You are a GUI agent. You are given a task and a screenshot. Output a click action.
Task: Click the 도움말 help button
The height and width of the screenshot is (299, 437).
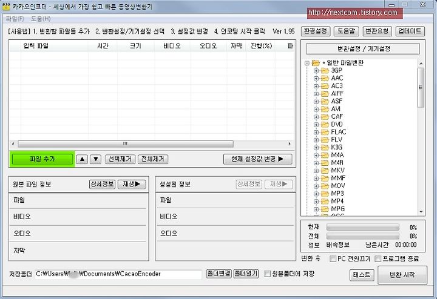(x=346, y=31)
